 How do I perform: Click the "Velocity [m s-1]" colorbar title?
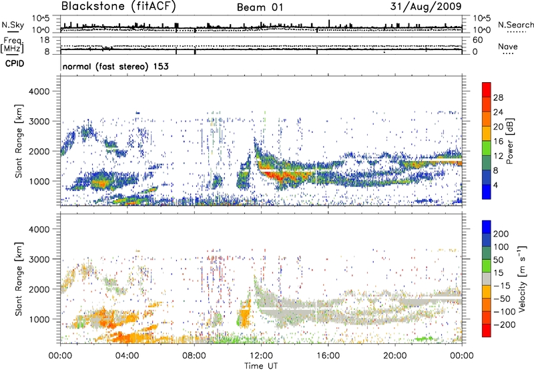[523, 279]
